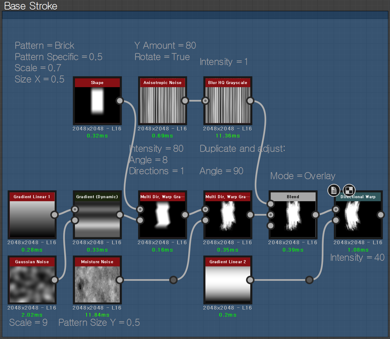Image resolution: width=390 pixels, height=339 pixels.
Task: Click the first Multi Dir. Warp top input connector
Action: coord(140,209)
